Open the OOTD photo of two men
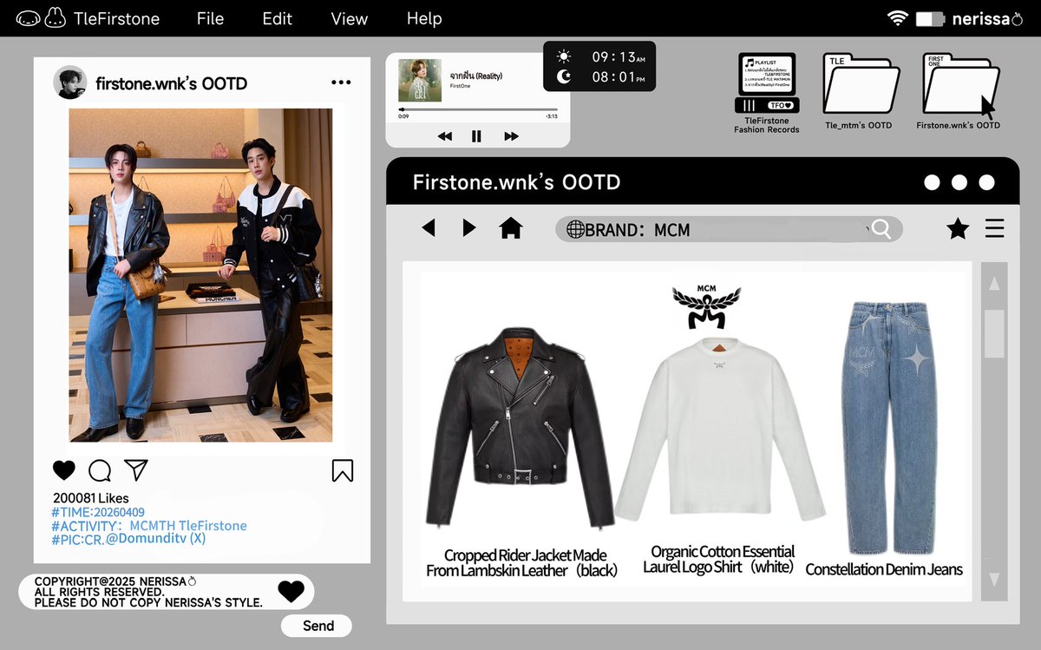1041x650 pixels. tap(200, 275)
